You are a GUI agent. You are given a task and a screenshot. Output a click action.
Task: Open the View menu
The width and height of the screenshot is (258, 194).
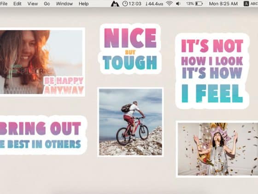(33, 4)
